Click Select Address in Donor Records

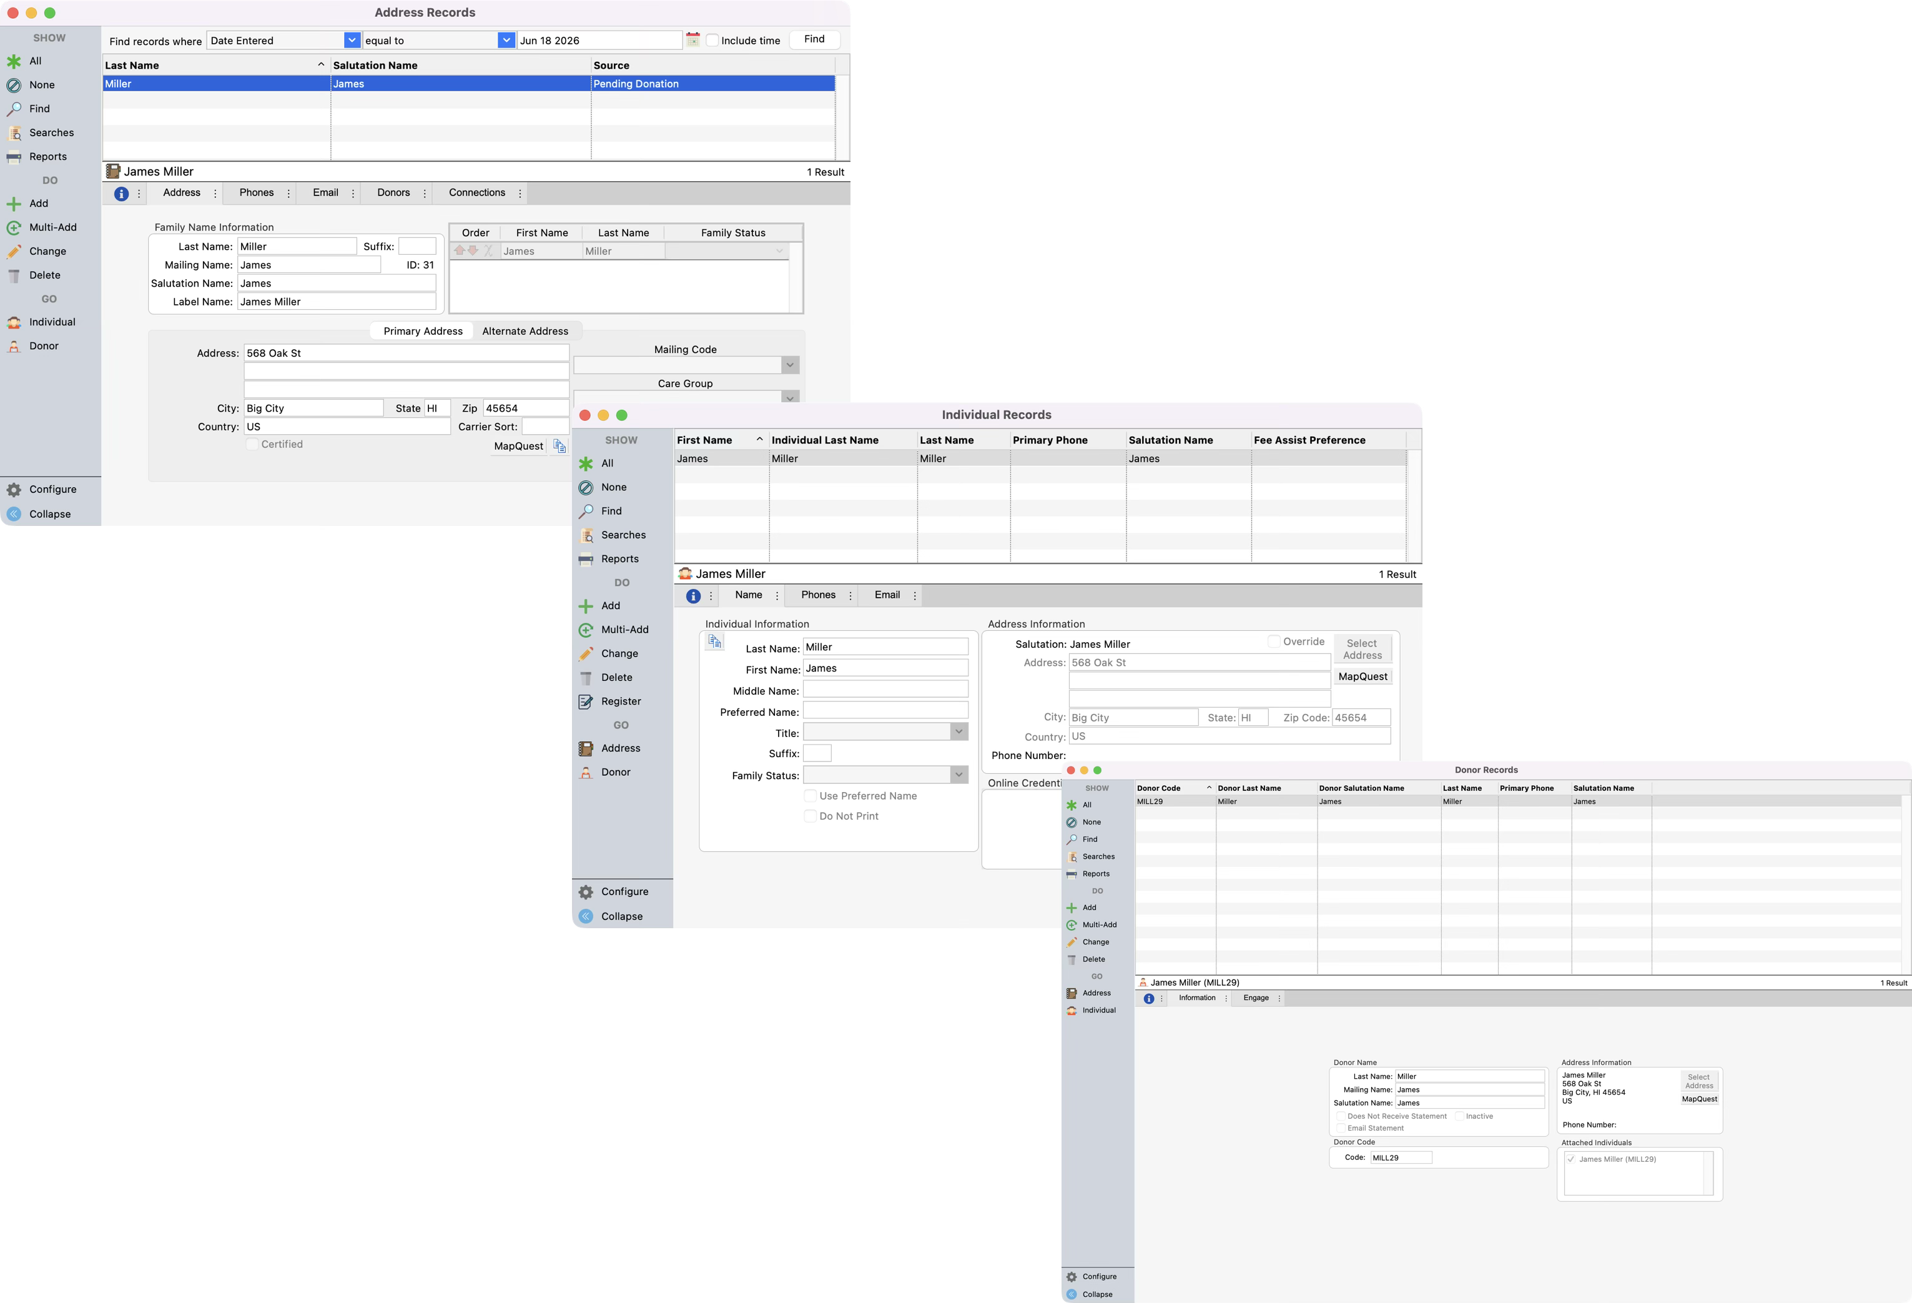pos(1698,1082)
